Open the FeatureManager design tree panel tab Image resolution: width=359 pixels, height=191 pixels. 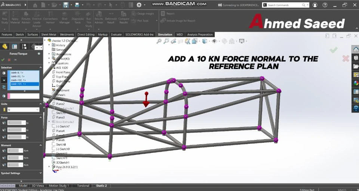(5, 46)
